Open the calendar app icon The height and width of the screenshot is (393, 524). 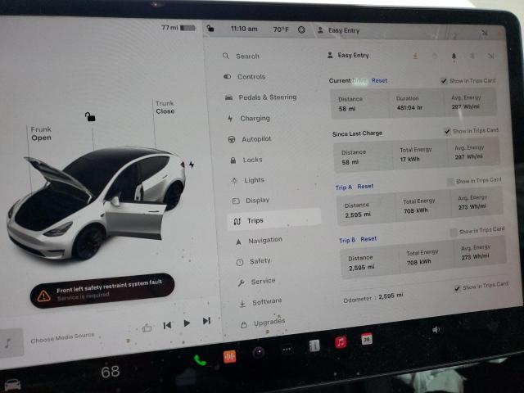367,339
